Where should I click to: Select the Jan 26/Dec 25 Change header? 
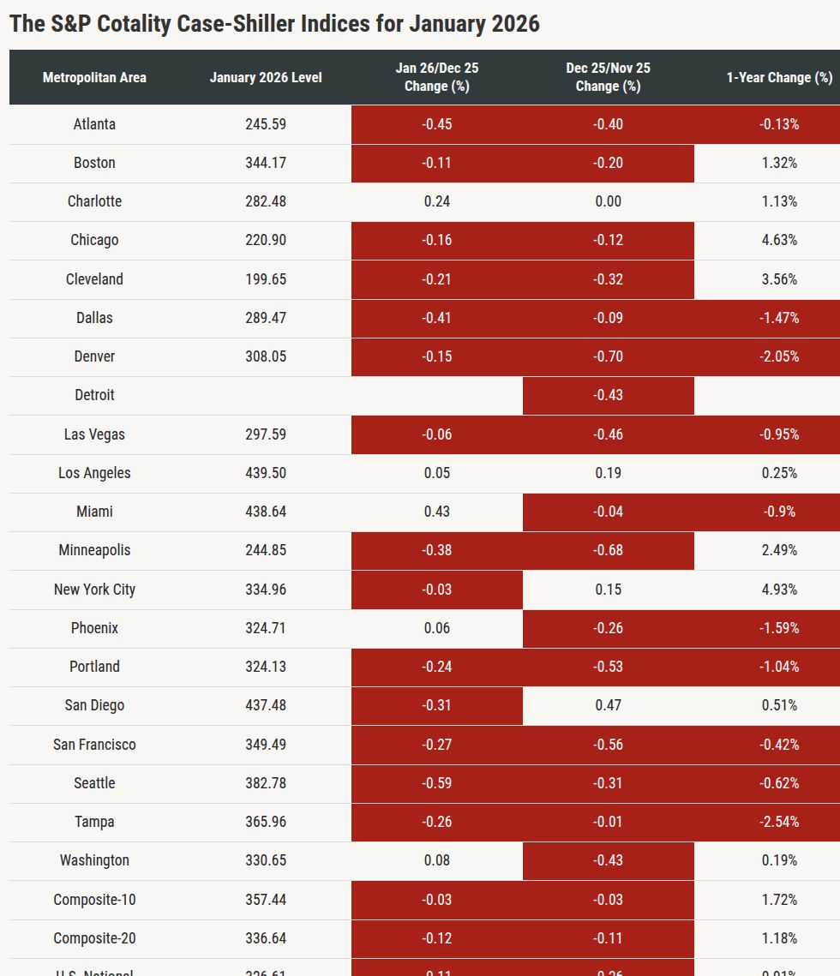437,77
